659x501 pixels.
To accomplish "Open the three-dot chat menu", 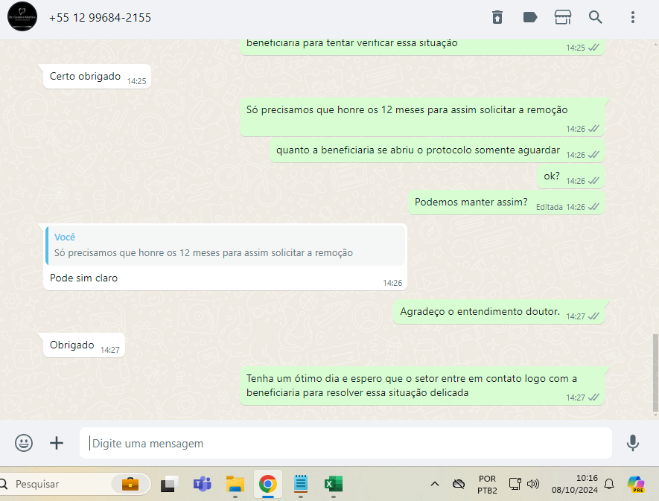I will click(632, 17).
